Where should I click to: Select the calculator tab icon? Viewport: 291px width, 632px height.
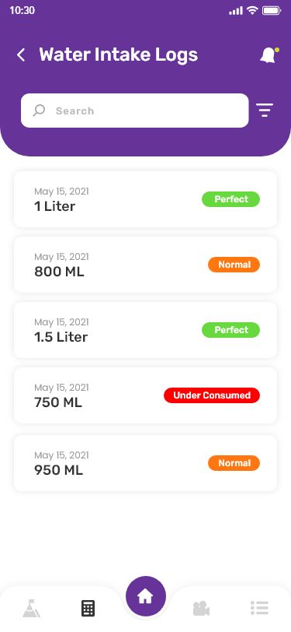pos(88,608)
